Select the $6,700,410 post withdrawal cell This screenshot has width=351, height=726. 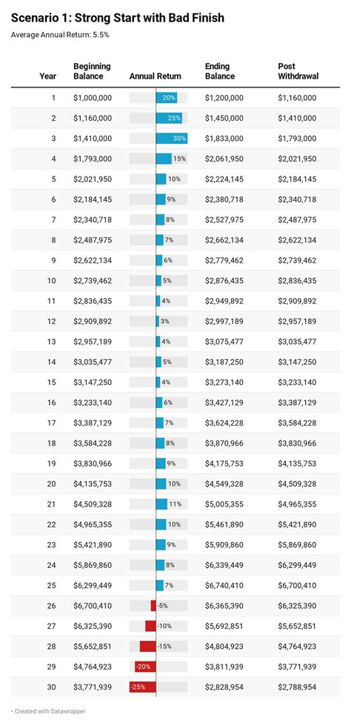pos(298,586)
